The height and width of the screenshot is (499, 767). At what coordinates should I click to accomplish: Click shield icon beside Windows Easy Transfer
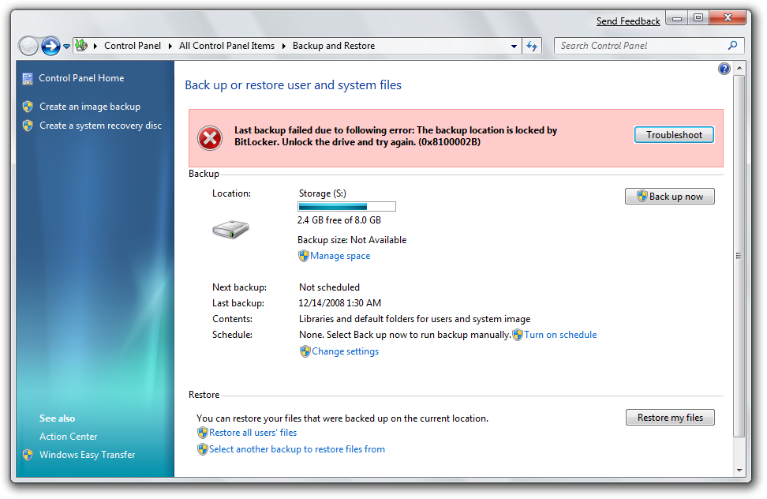(x=28, y=455)
